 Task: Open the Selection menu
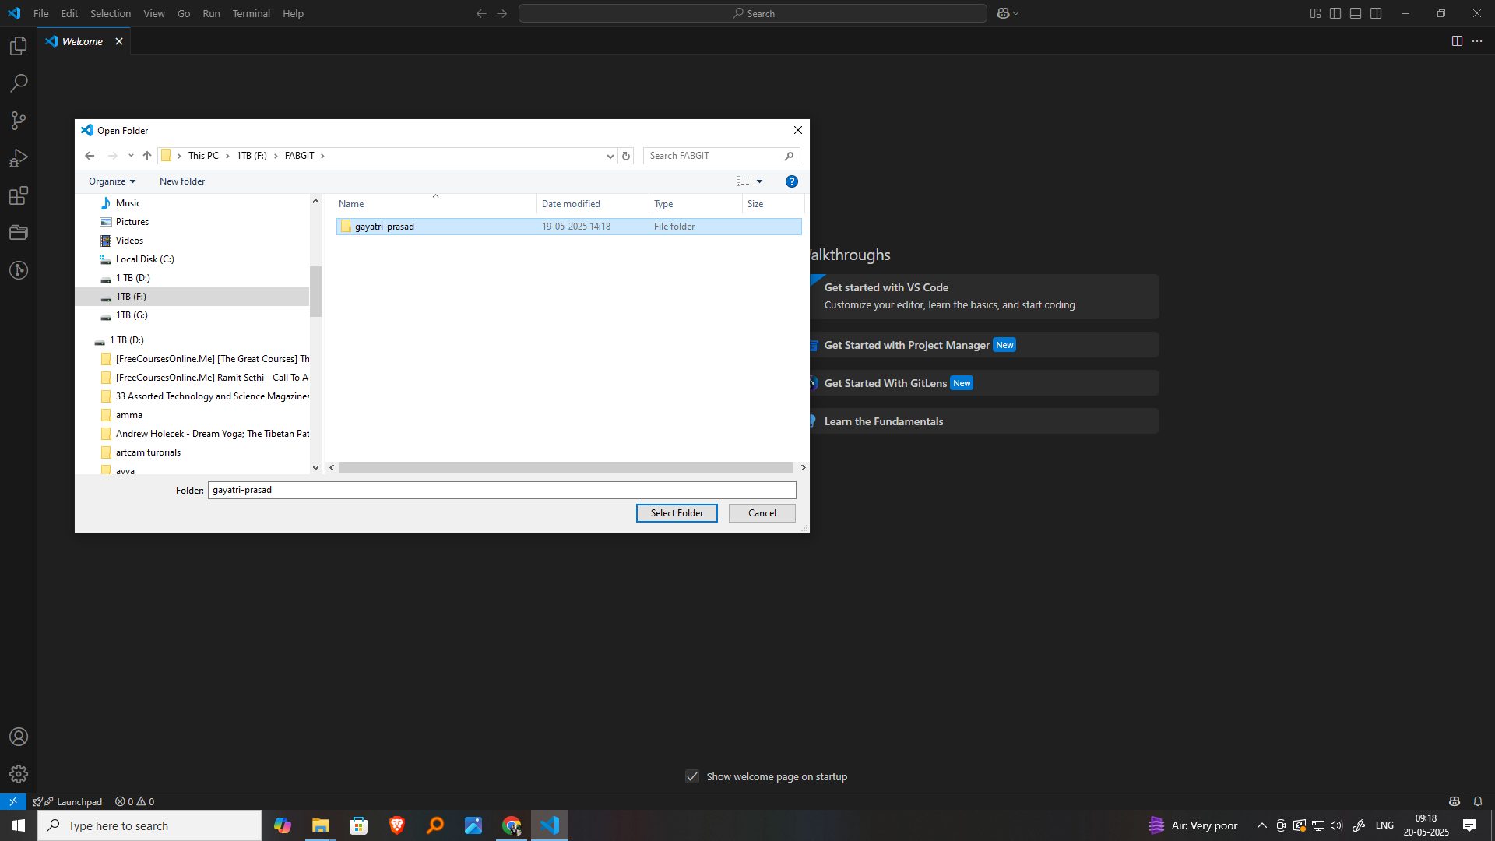coord(111,13)
